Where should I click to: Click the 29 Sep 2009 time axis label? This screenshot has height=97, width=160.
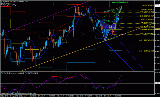[x=4, y=96]
